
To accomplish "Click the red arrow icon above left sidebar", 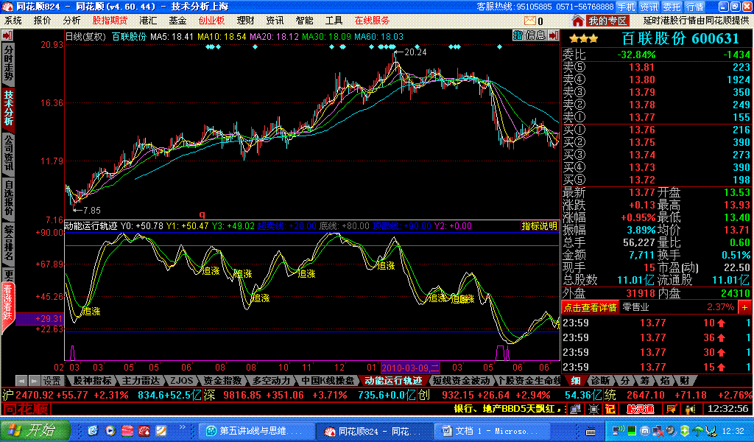I will 7,35.
